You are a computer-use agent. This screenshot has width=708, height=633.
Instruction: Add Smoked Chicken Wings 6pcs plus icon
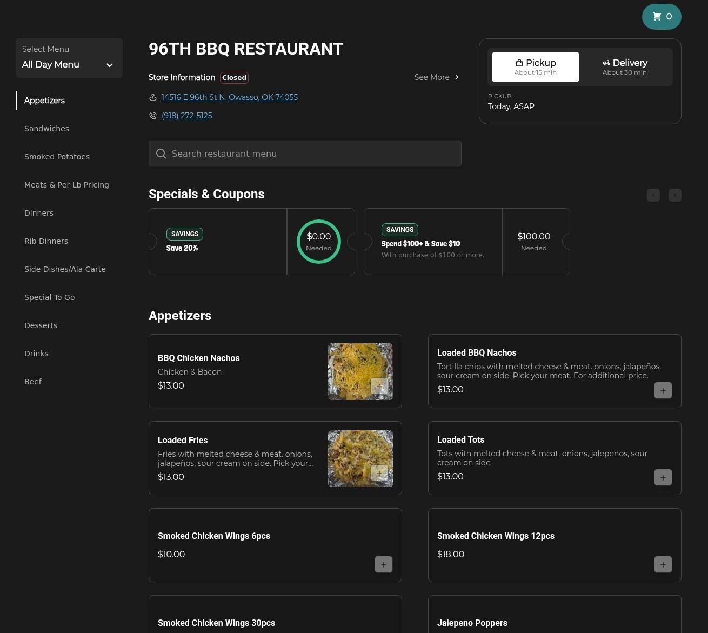click(383, 564)
